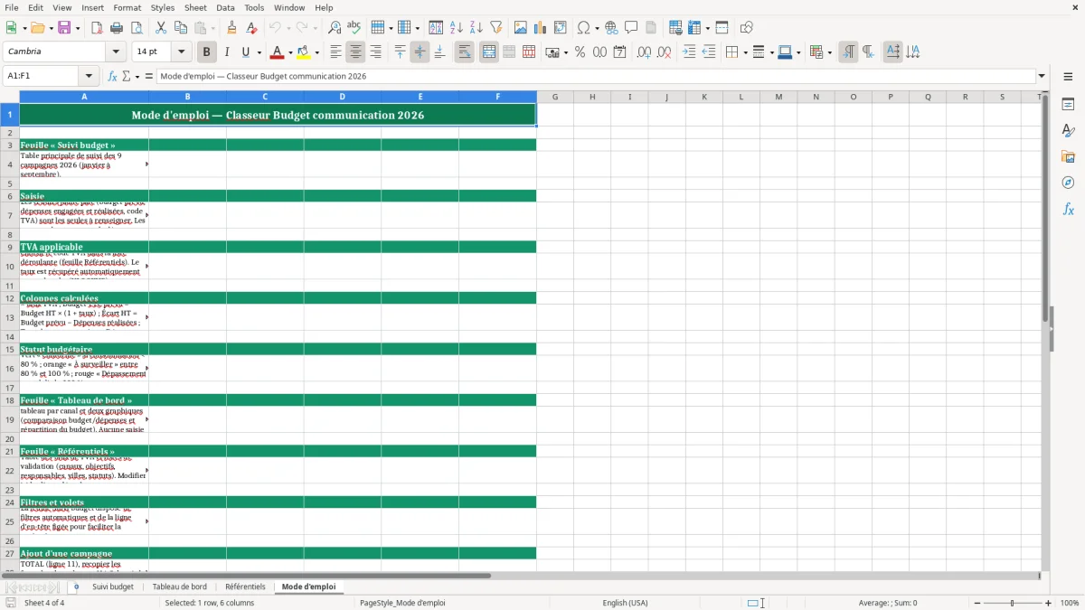Print the spreadsheet

point(117,28)
